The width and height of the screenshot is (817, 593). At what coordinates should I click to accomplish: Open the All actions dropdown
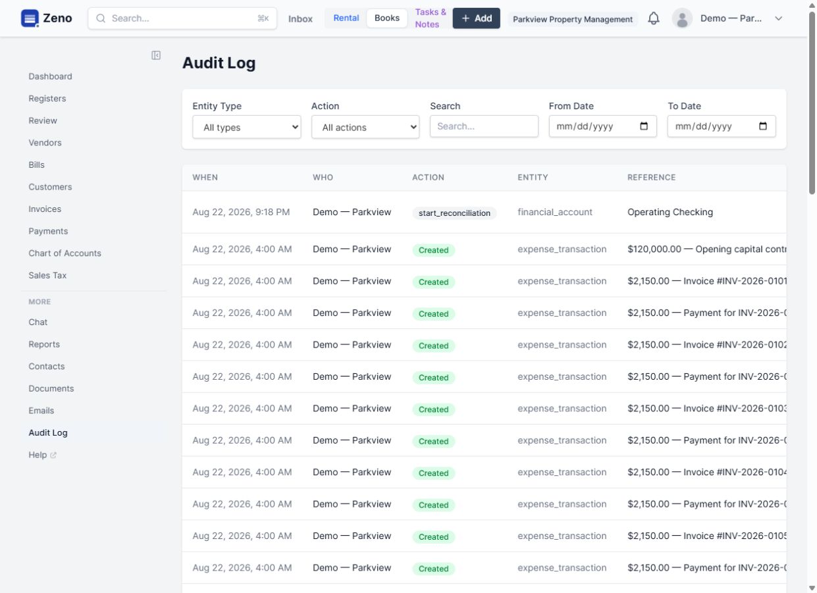click(x=365, y=127)
